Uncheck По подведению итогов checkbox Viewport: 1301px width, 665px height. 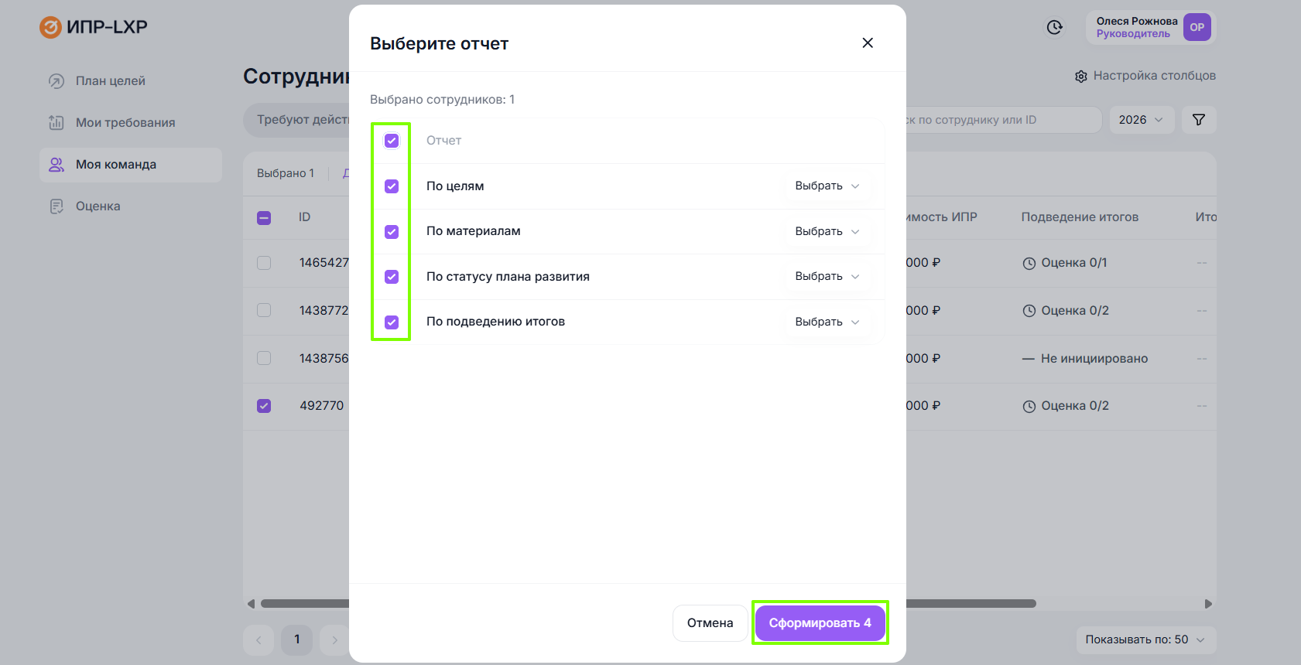point(392,322)
